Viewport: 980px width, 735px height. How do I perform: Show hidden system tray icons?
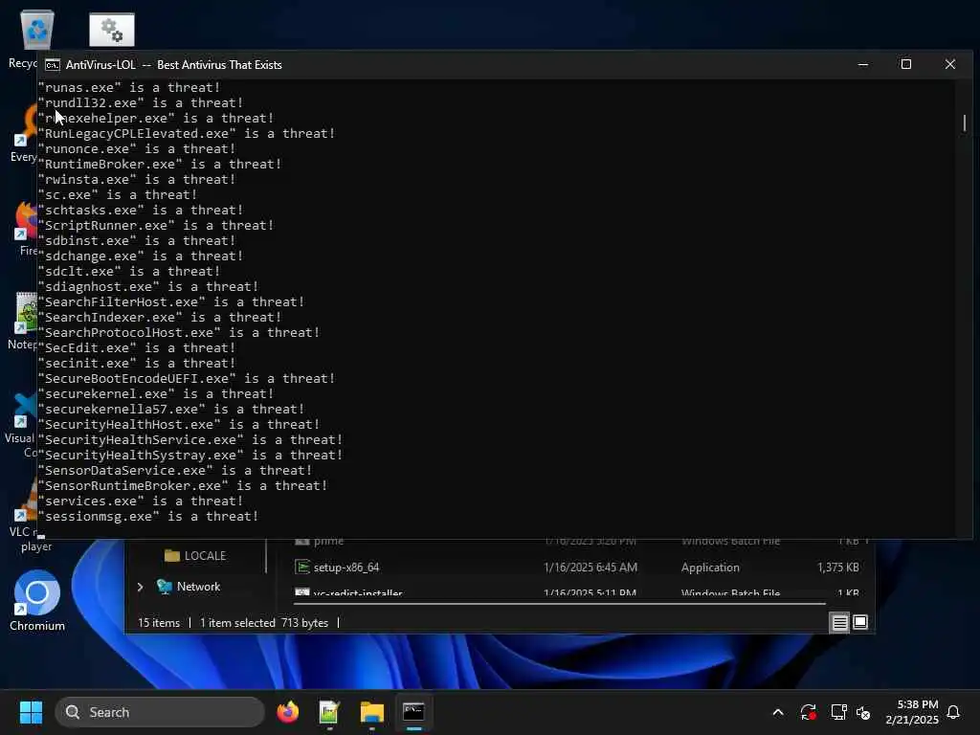pos(778,712)
